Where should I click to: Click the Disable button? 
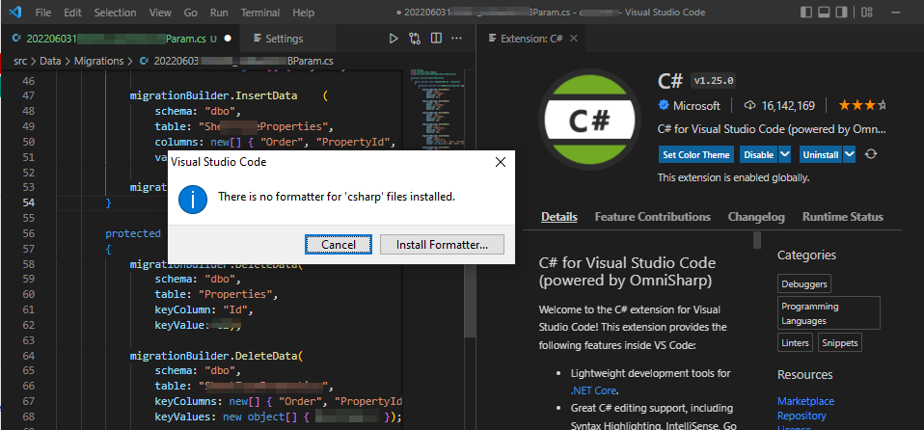758,154
